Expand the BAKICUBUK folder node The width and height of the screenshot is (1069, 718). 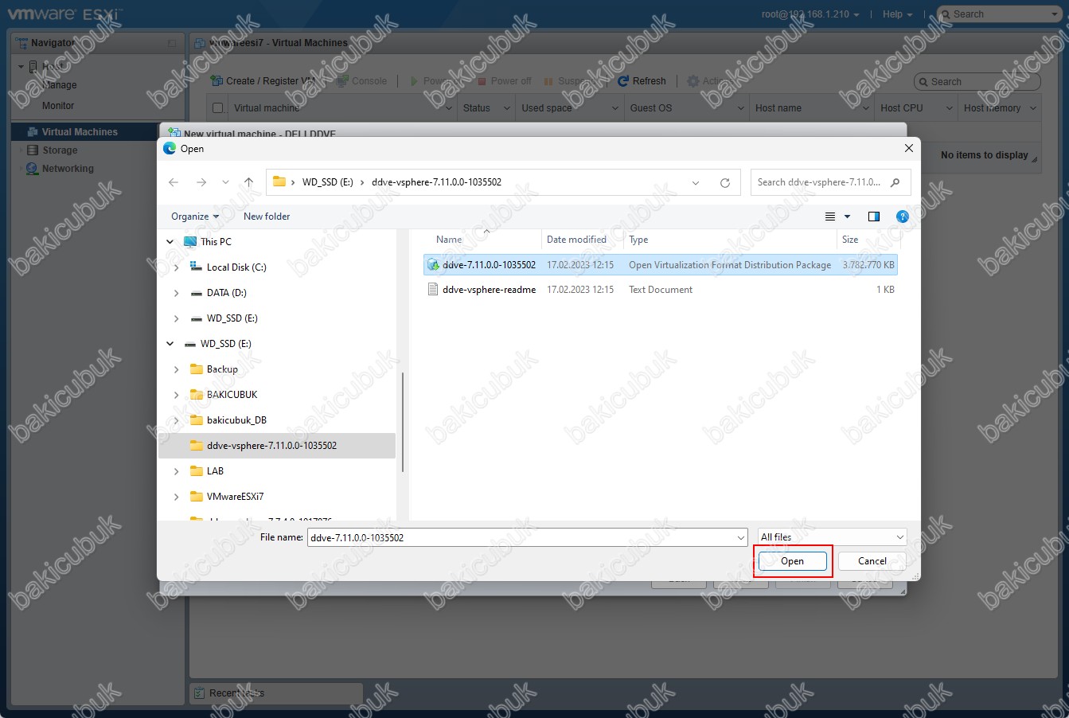(176, 395)
